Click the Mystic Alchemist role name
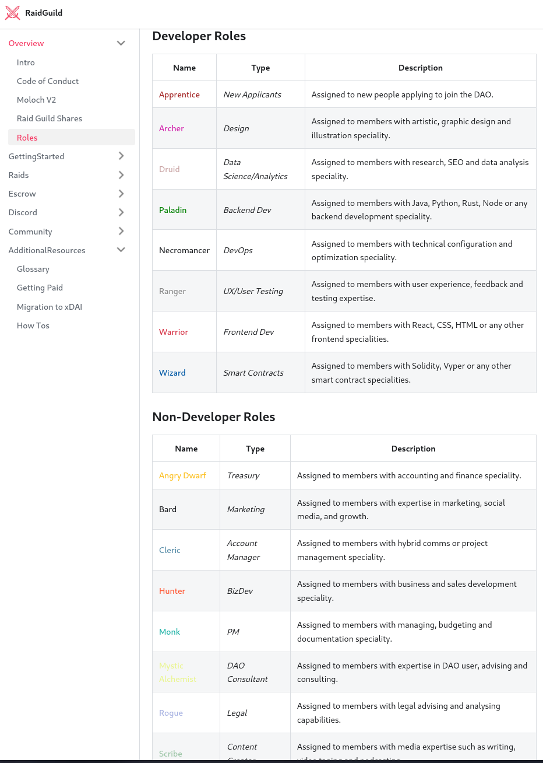This screenshot has height=763, width=543. point(178,672)
